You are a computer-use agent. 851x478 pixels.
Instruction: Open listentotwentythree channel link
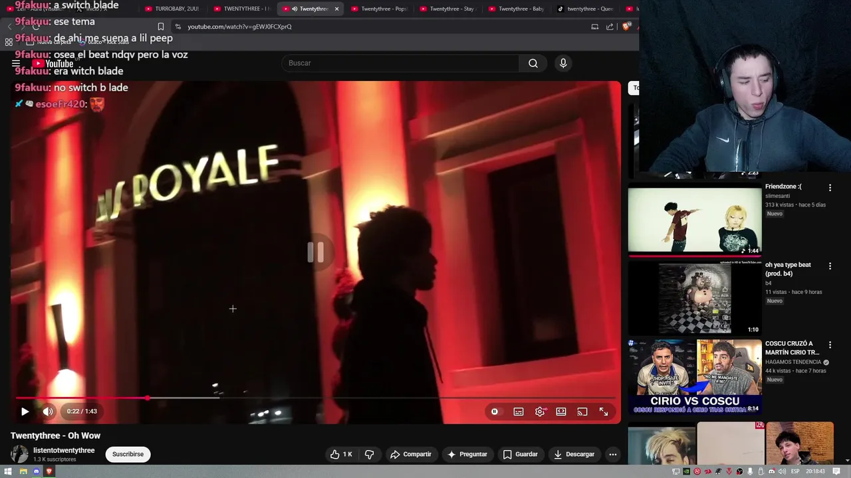pyautogui.click(x=64, y=450)
